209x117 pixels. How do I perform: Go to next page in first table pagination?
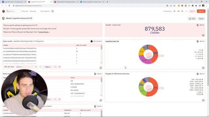55,67
